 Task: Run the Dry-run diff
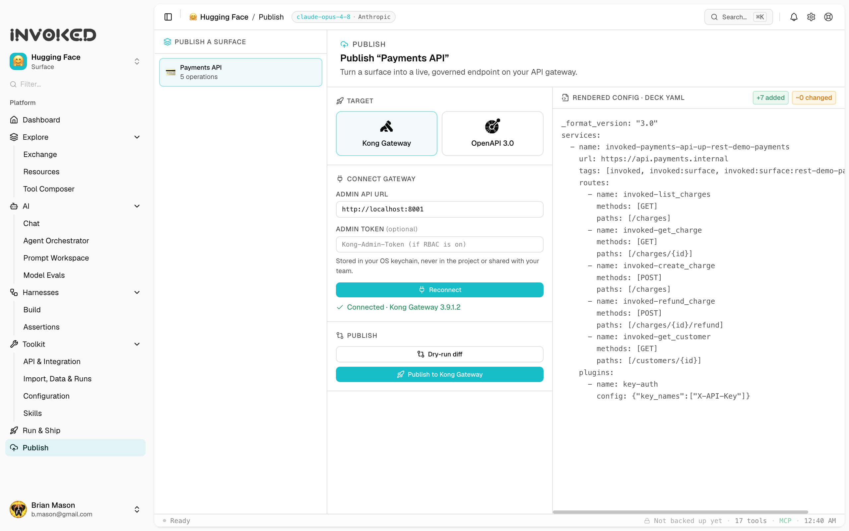439,354
